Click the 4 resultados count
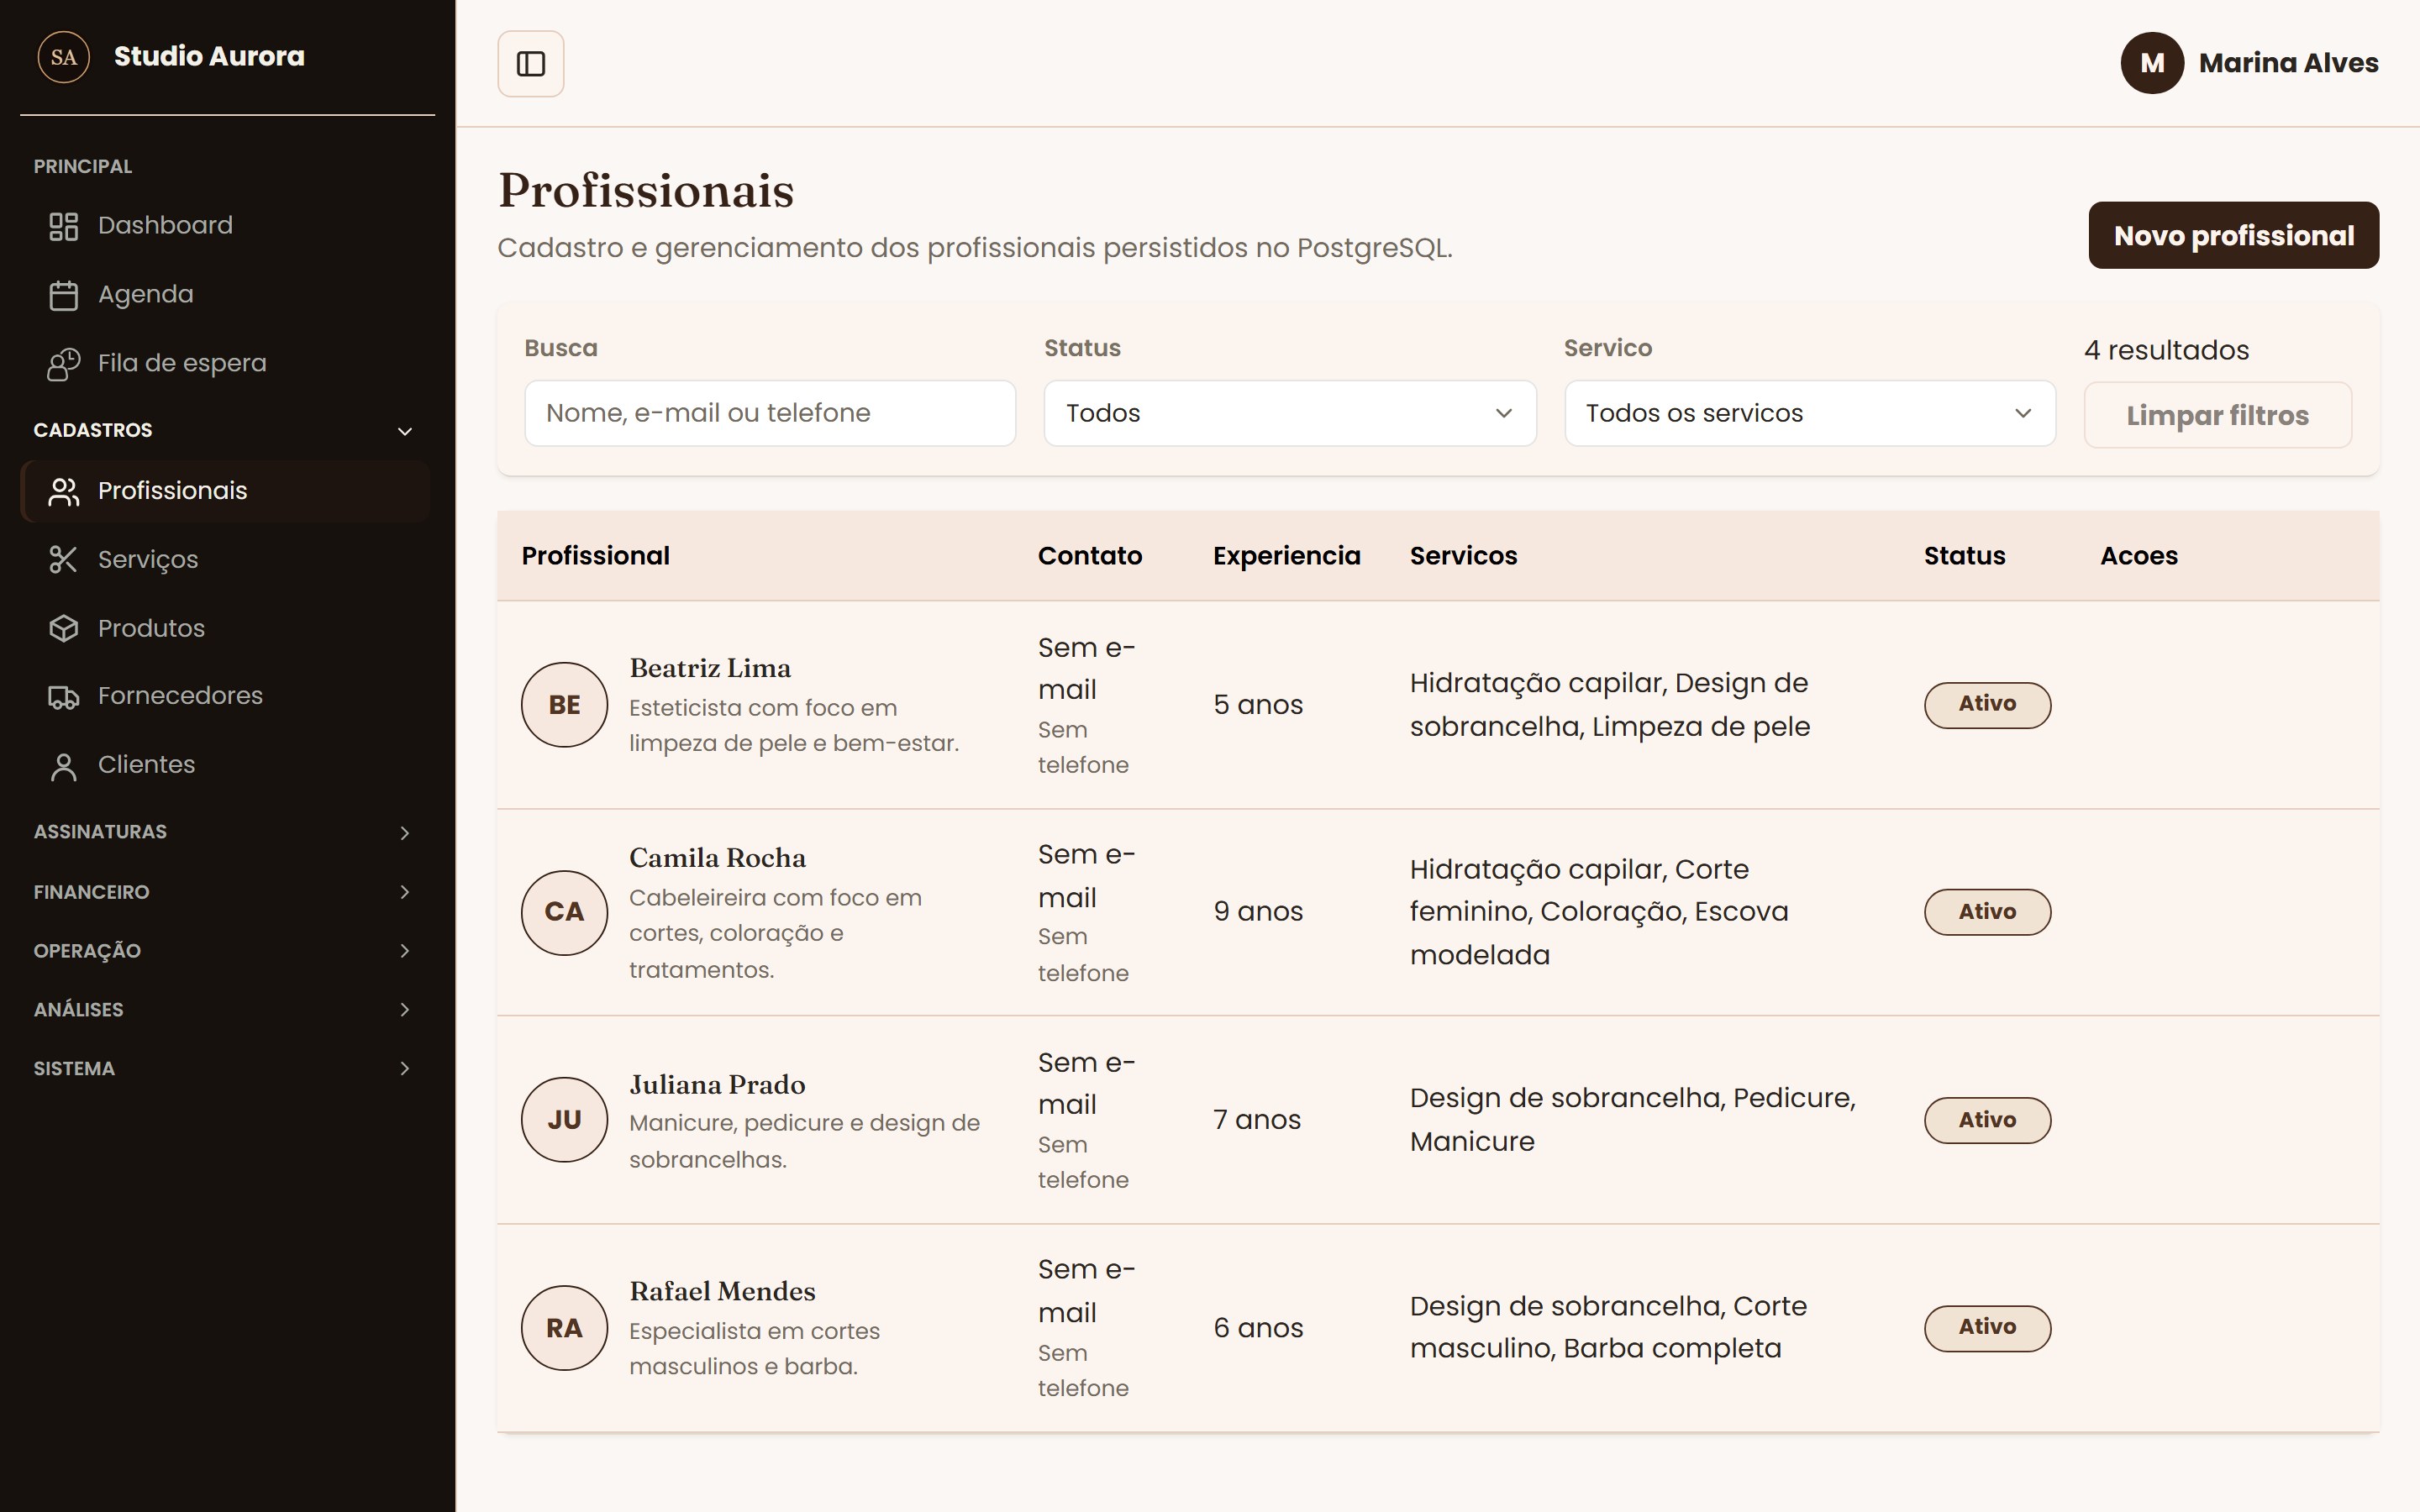The image size is (2420, 1512). [2166, 350]
